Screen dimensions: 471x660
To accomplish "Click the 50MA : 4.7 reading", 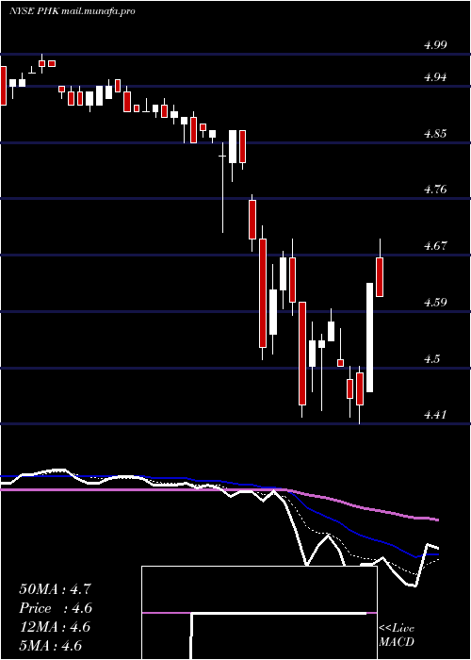I will 55,589.
